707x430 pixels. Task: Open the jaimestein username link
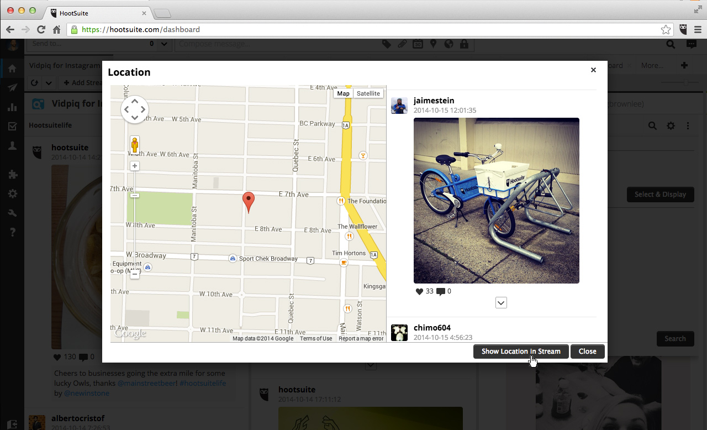tap(434, 101)
